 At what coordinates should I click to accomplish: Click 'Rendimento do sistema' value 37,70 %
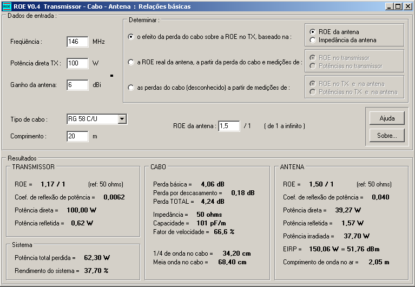coord(96,271)
